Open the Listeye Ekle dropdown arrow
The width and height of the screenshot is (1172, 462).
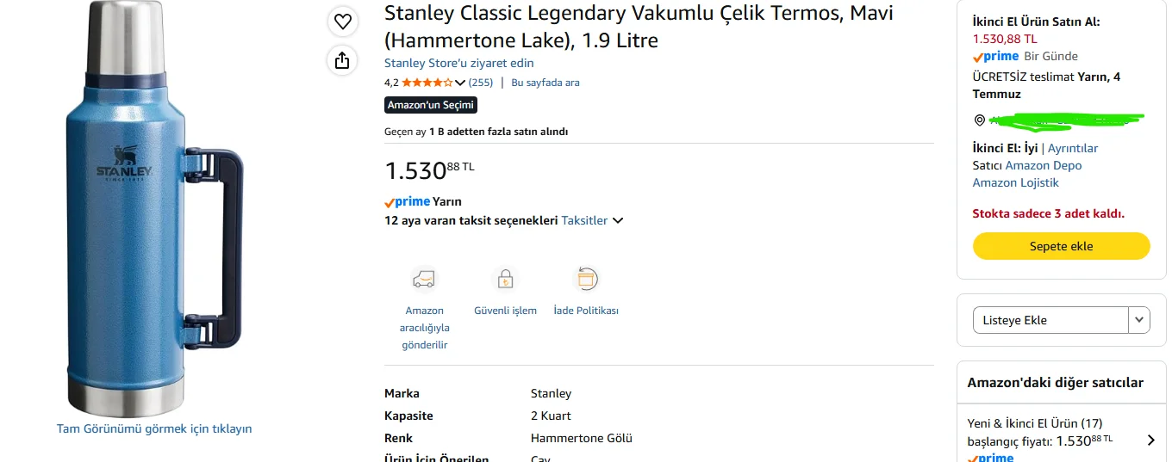1139,320
